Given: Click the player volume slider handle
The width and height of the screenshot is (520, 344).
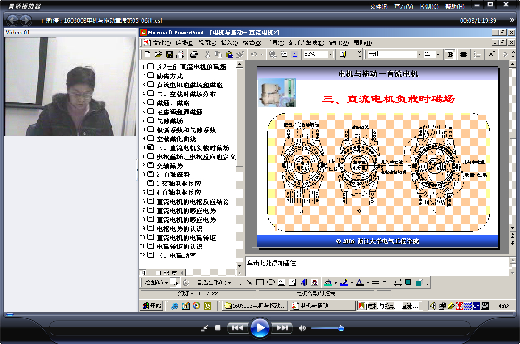Looking at the screenshot, I should pos(341,328).
